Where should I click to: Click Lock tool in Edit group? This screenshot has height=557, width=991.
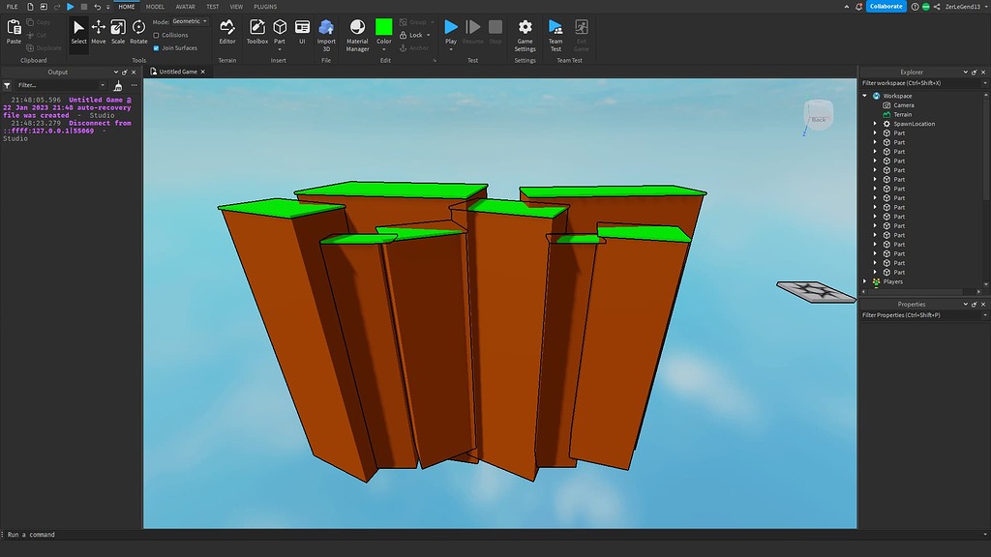pos(415,35)
